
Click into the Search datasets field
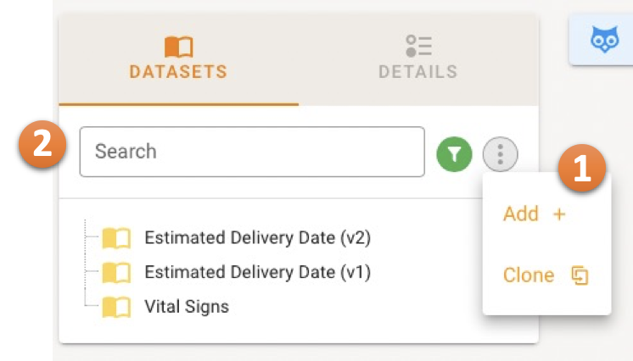pyautogui.click(x=252, y=152)
